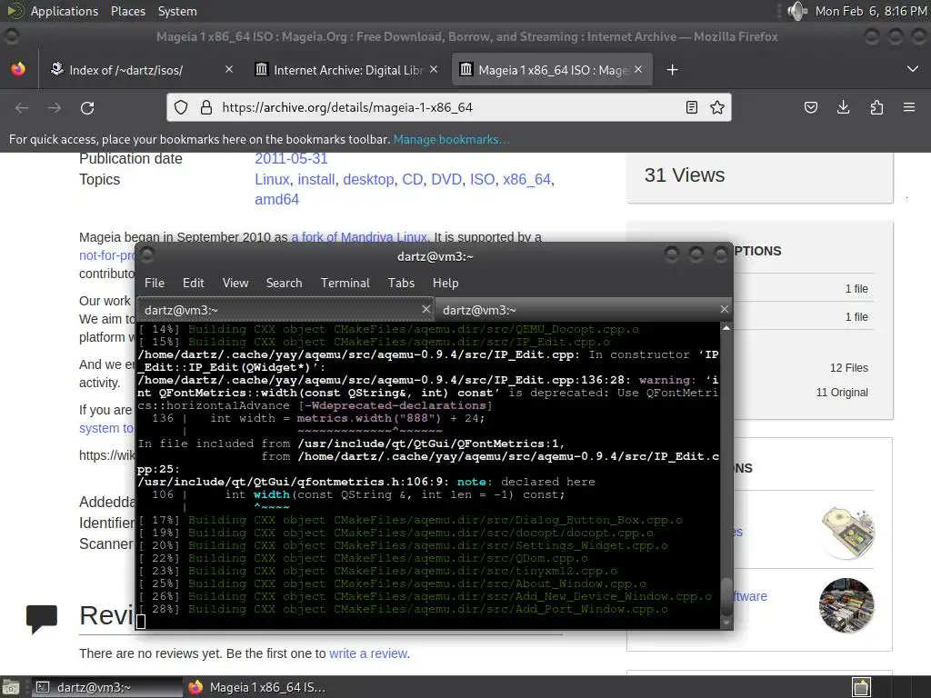
Task: Open the extensions puzzle icon
Action: point(876,107)
